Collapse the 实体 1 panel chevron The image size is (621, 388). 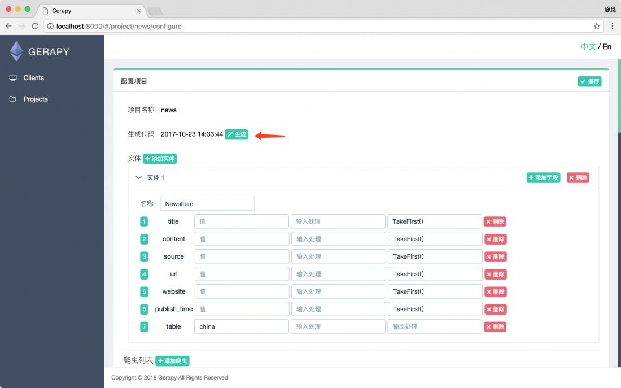[138, 177]
